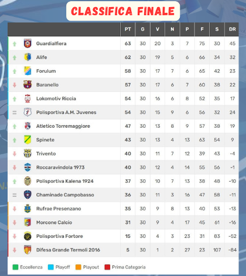The height and width of the screenshot is (276, 246).
Task: Click the green Eccellenza legend swatch
Action: tap(15, 267)
